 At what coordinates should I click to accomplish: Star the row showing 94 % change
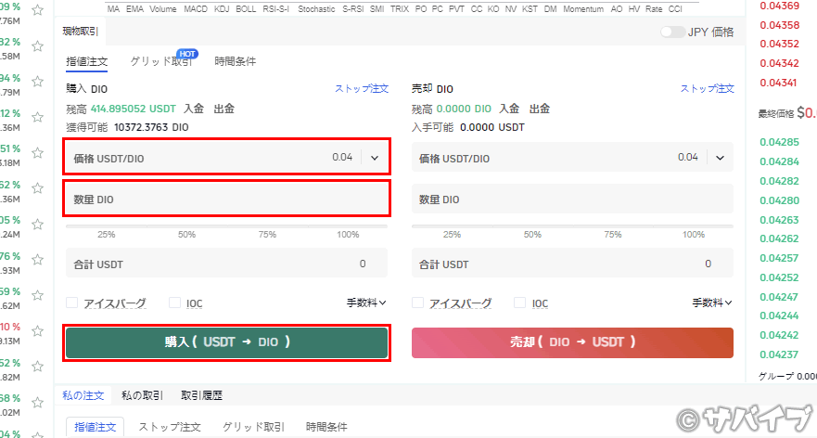click(x=37, y=82)
